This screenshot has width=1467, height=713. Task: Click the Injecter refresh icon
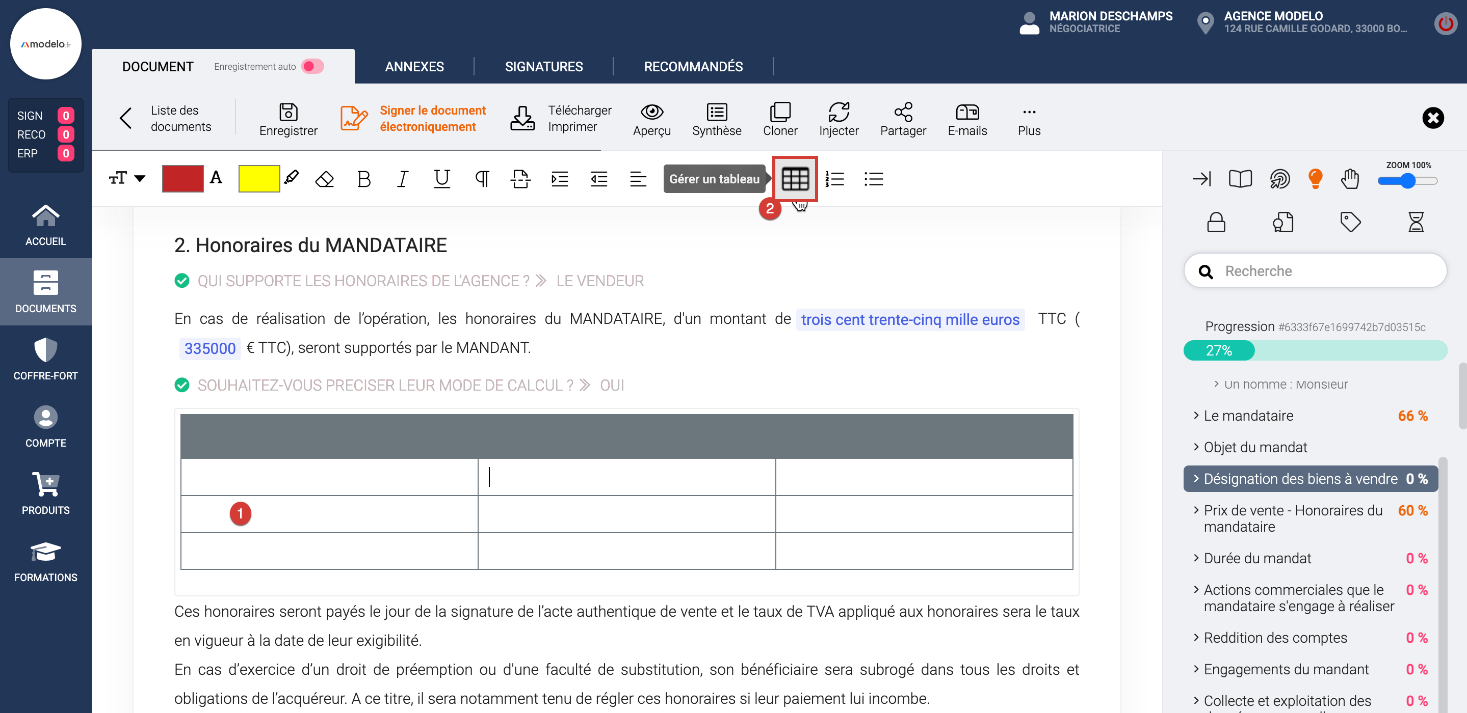coord(839,112)
